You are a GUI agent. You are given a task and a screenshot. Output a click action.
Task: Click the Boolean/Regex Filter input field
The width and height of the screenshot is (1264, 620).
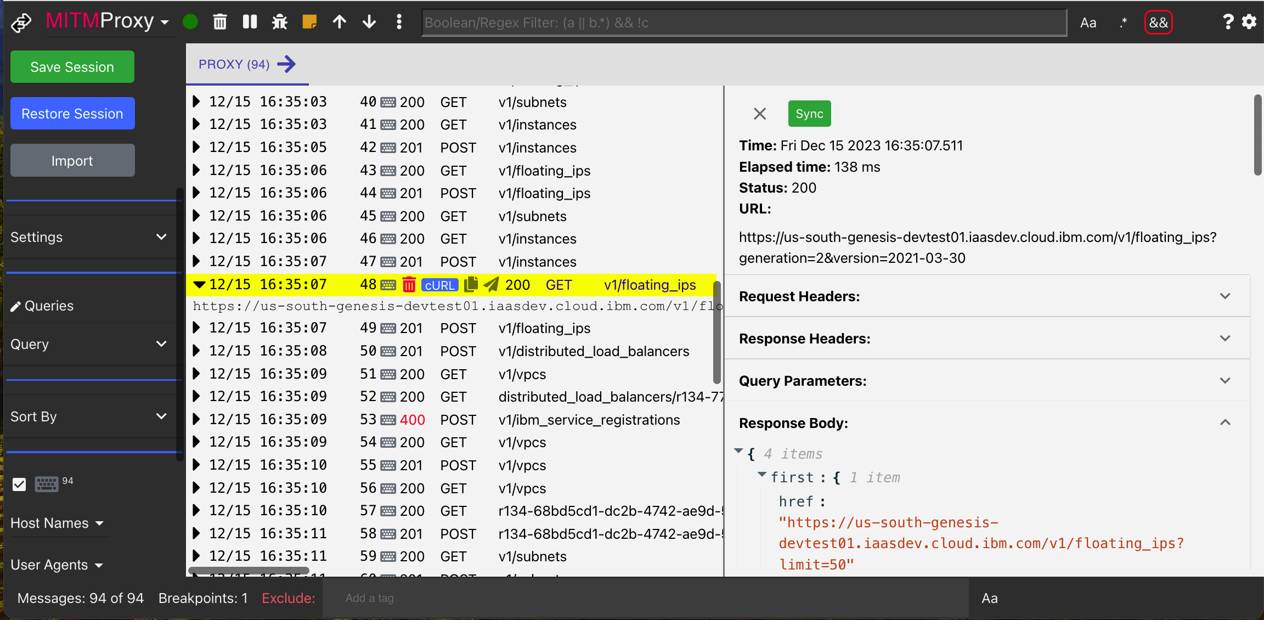pos(743,22)
